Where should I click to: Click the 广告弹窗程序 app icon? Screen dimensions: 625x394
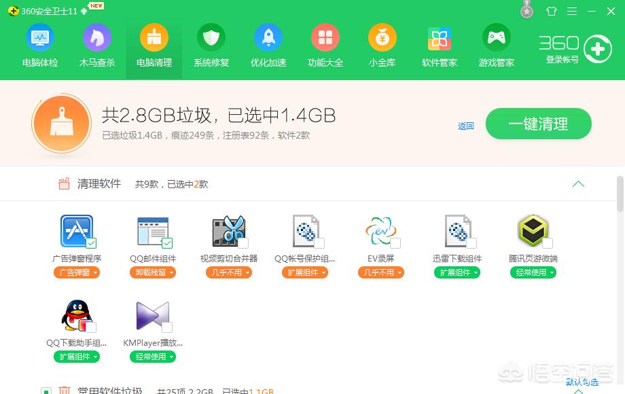[77, 231]
